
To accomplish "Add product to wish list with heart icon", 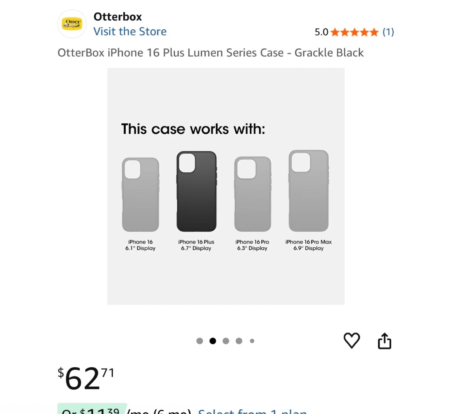I will pos(352,341).
